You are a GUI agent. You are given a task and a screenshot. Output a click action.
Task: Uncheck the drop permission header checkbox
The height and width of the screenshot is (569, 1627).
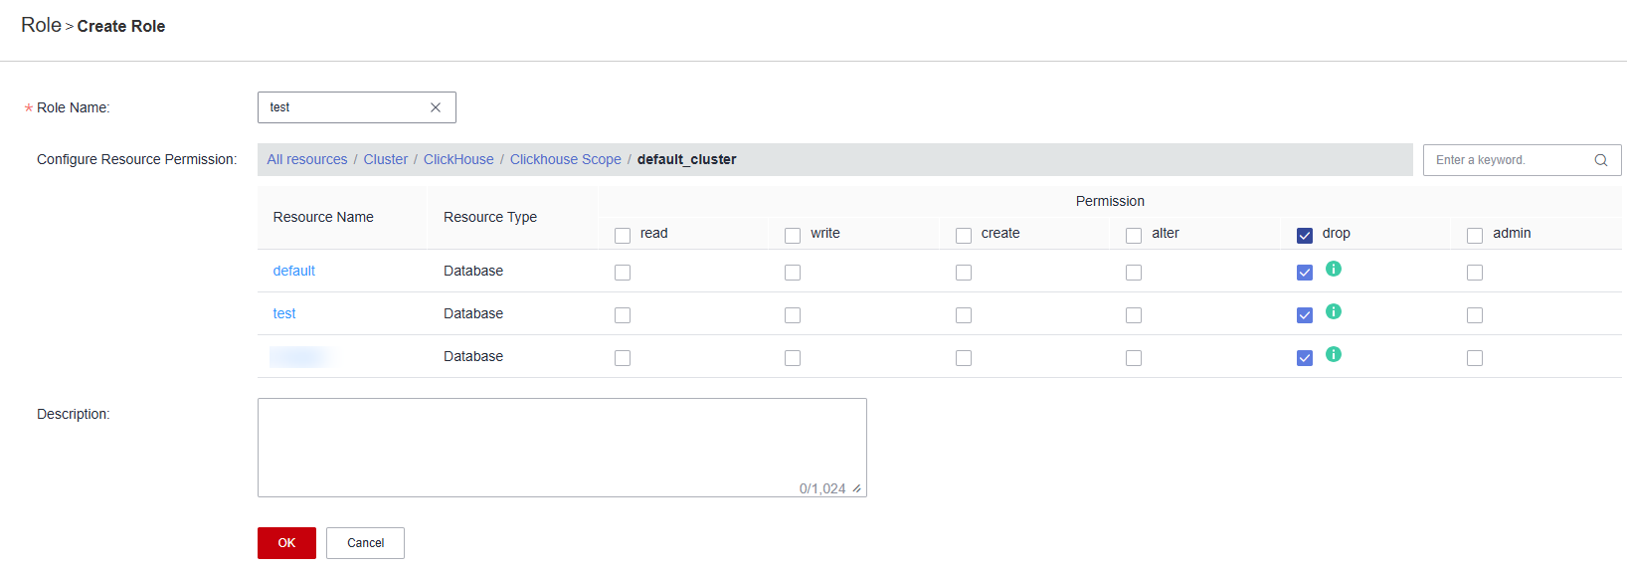tap(1305, 236)
